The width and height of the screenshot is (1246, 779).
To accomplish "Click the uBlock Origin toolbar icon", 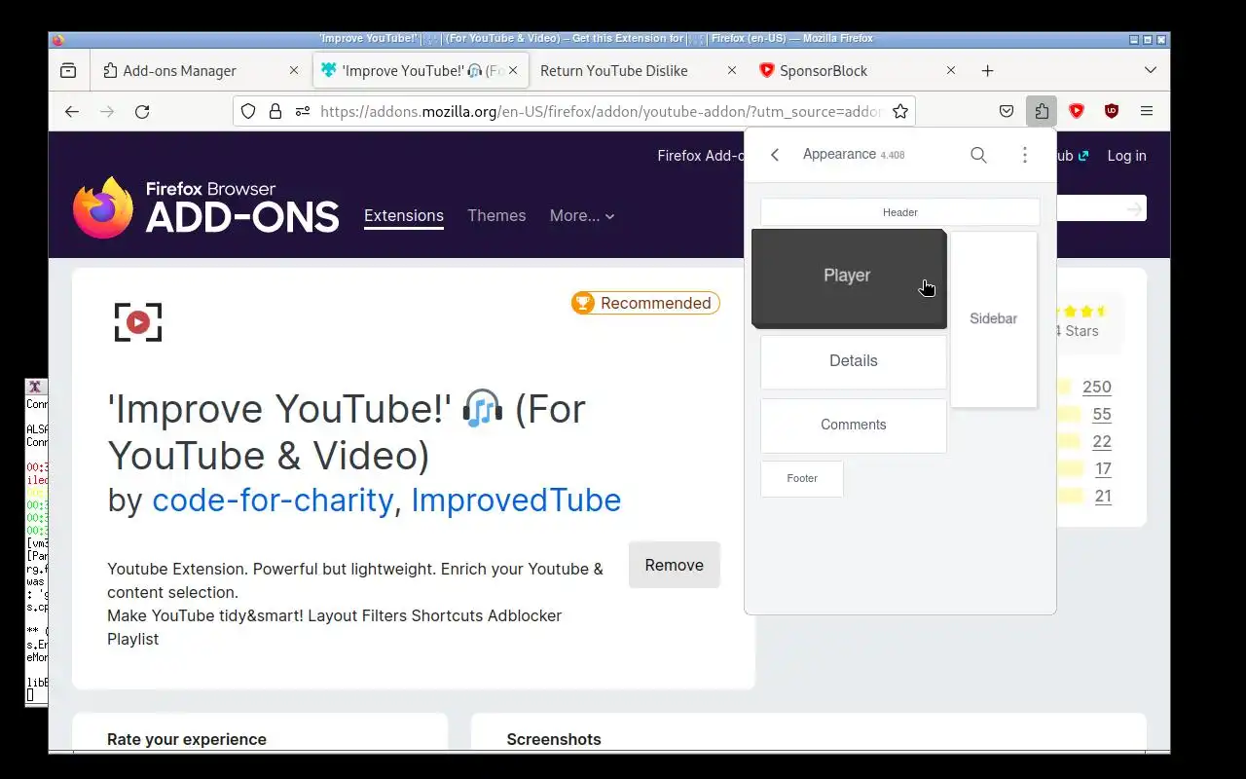I will (x=1112, y=111).
